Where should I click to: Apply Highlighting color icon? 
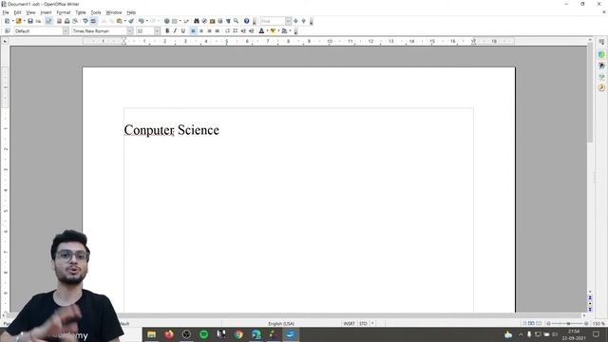[273, 31]
